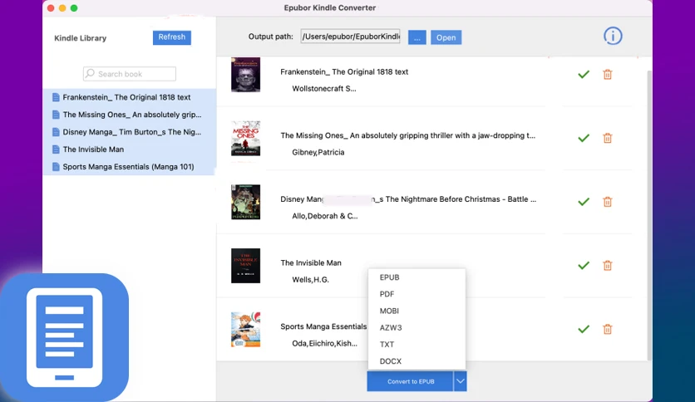Click the large Epubor Kindle app logo

(64, 337)
